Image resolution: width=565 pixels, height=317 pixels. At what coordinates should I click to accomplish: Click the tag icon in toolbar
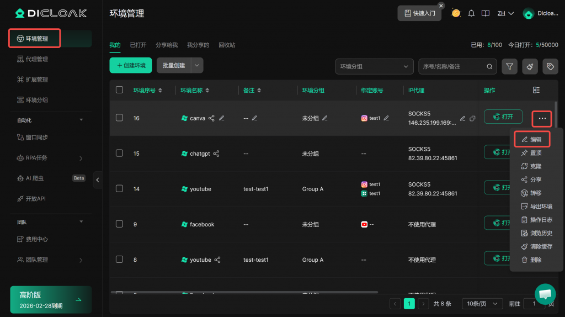point(550,66)
